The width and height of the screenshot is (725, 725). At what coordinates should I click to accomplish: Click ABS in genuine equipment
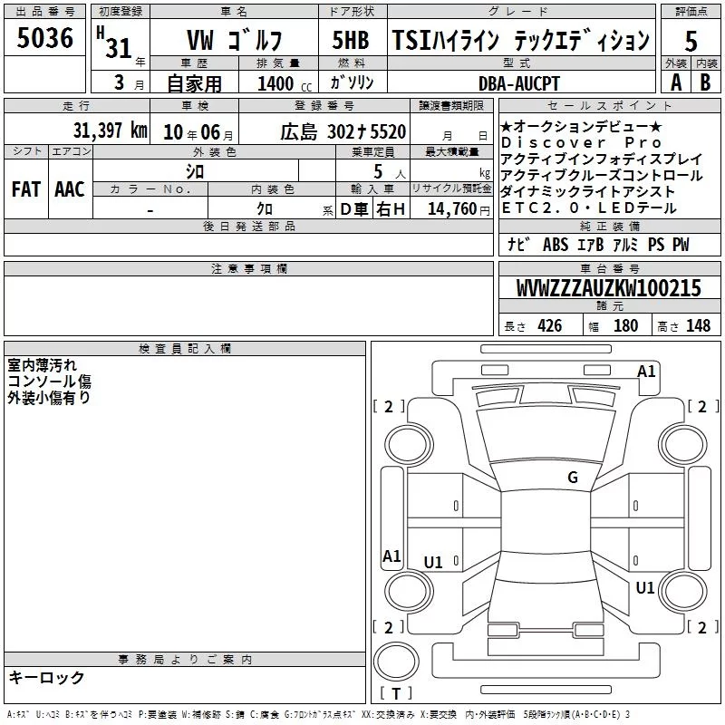pyautogui.click(x=556, y=245)
